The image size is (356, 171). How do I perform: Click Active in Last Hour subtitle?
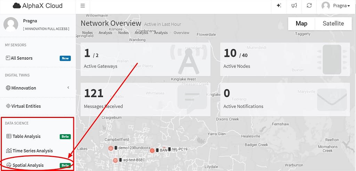(x=163, y=24)
